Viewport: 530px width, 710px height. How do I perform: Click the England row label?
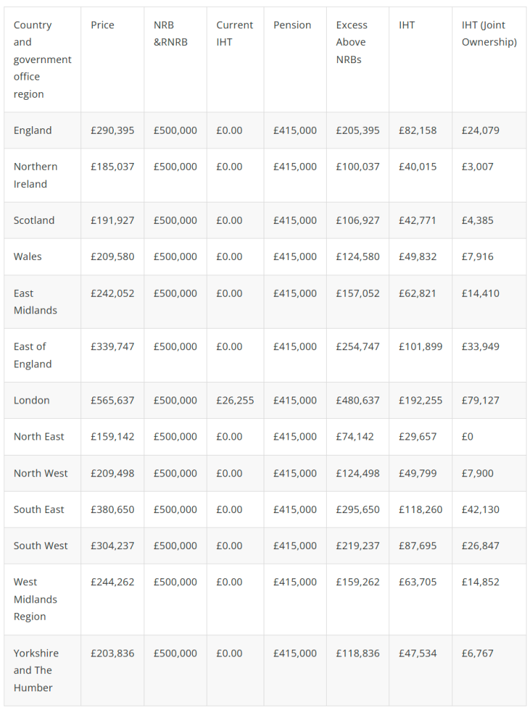[x=33, y=130]
